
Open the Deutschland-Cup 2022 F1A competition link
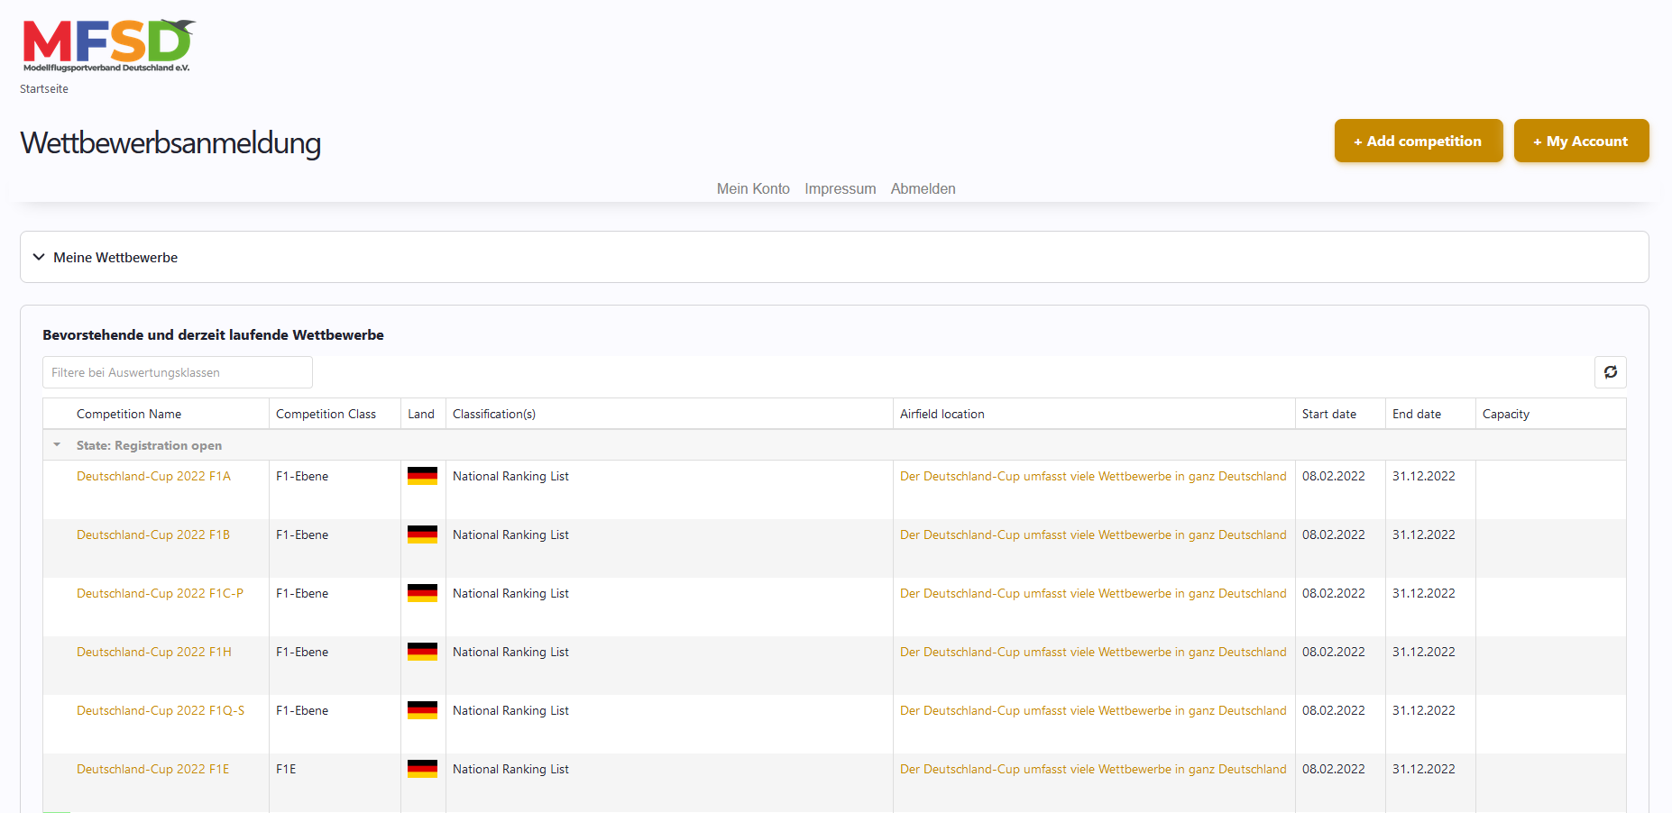(153, 476)
